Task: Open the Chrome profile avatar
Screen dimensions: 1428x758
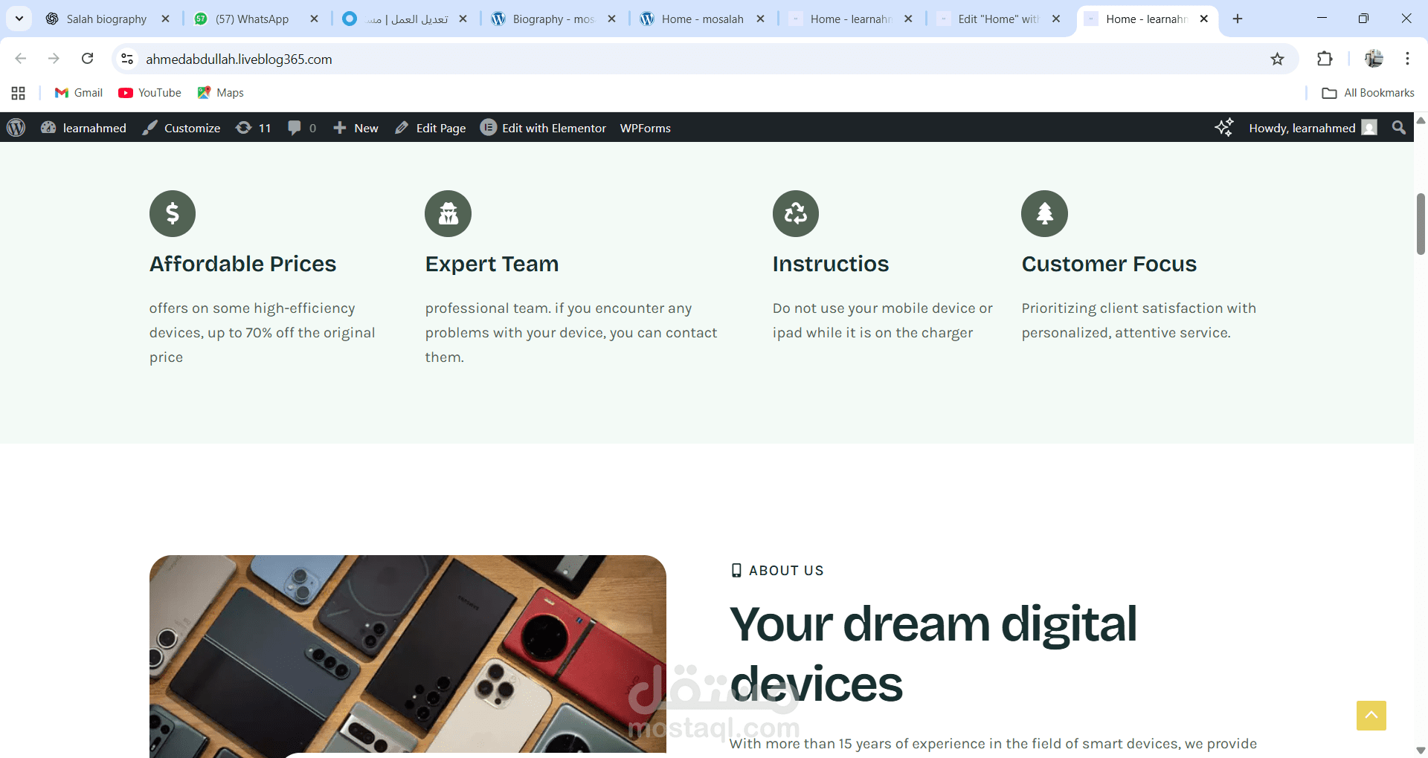Action: coord(1374,59)
